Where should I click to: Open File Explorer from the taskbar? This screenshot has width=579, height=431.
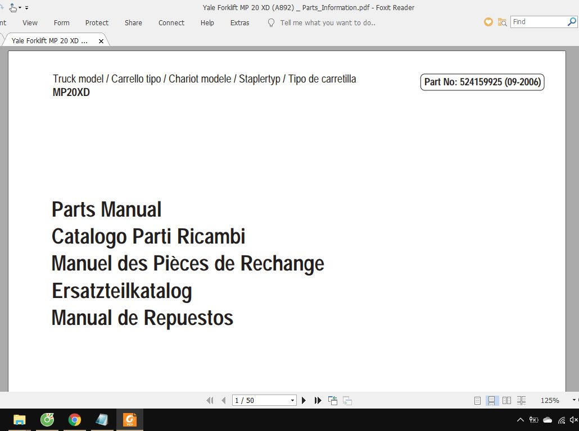pos(20,420)
